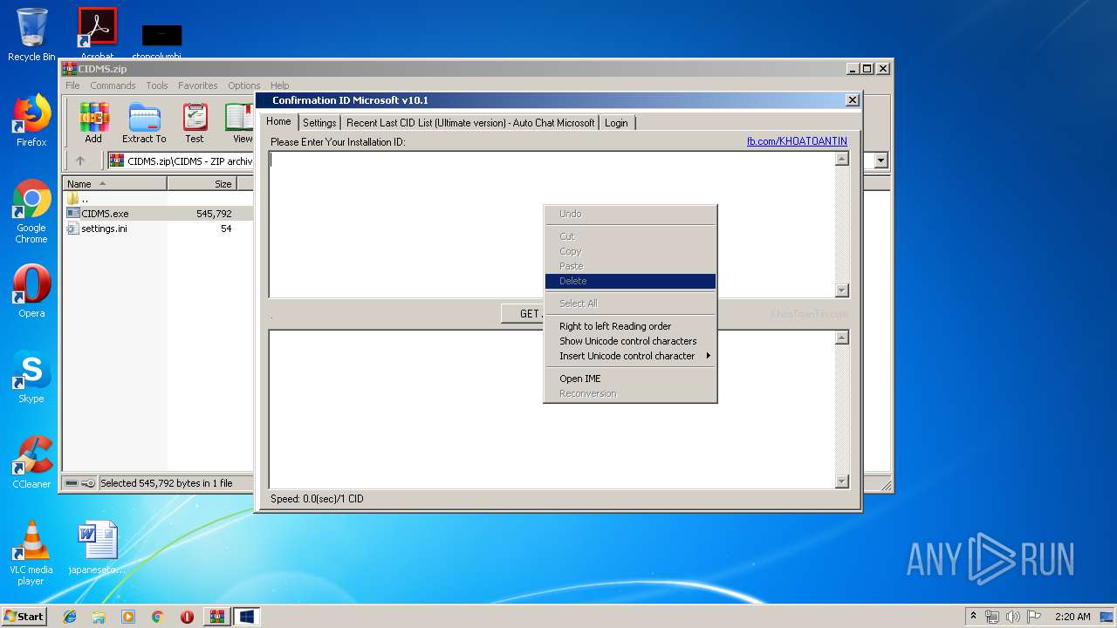Click the Test archive toolbar icon
This screenshot has width=1117, height=628.
[195, 123]
